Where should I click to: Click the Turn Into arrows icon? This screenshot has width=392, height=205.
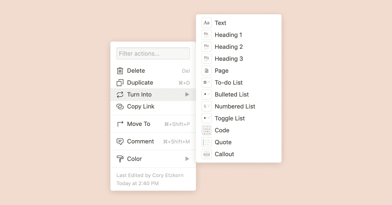tap(120, 94)
